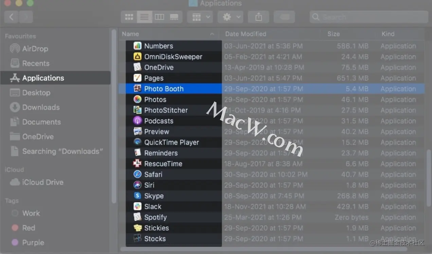Select the Numbers app icon
The width and height of the screenshot is (432, 254).
[137, 46]
